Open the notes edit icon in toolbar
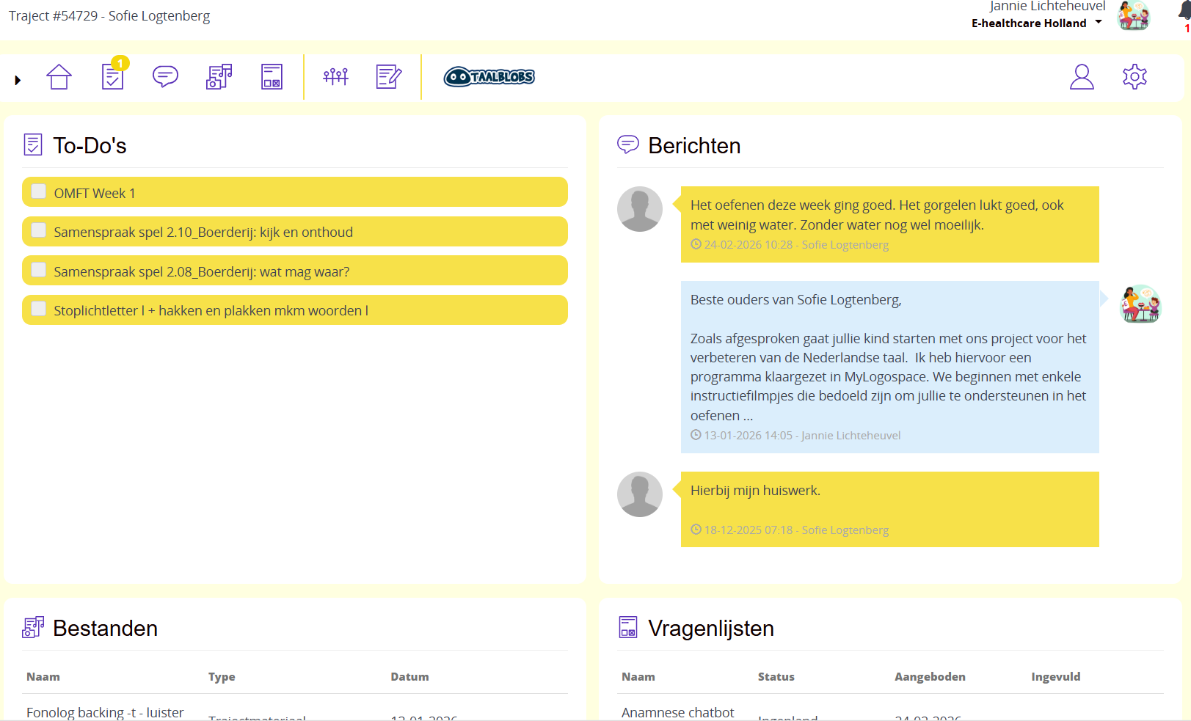1191x721 pixels. [x=388, y=76]
